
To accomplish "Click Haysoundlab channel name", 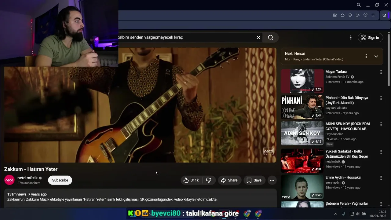I will click(334, 134).
